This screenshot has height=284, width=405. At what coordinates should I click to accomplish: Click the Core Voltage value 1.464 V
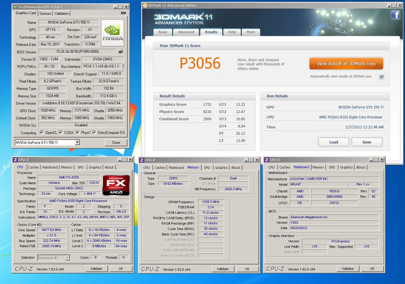[x=90, y=194]
